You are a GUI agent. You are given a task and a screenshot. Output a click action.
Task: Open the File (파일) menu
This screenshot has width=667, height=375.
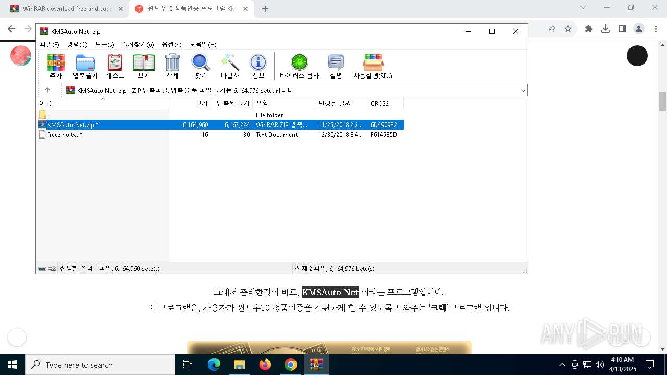point(50,45)
